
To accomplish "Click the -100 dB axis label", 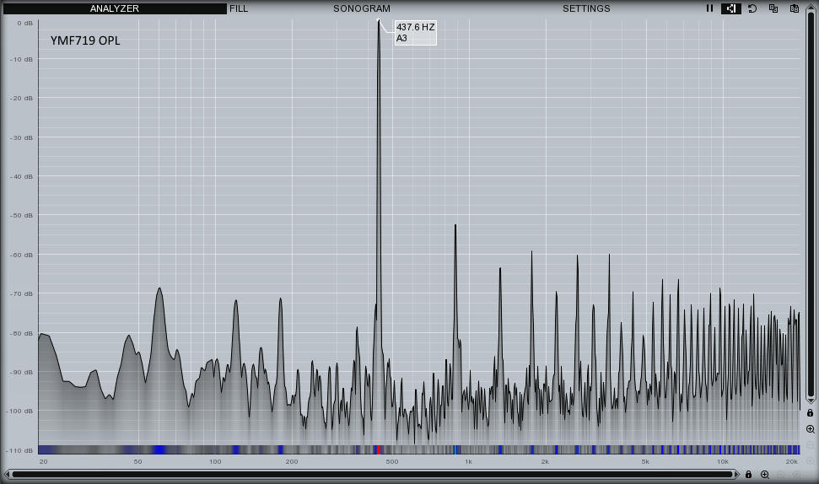I will 19,411.
